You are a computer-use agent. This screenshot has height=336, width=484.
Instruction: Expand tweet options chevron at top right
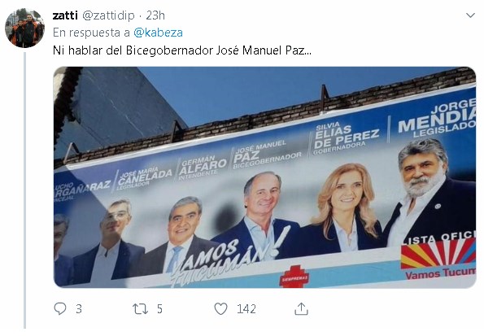pos(470,15)
